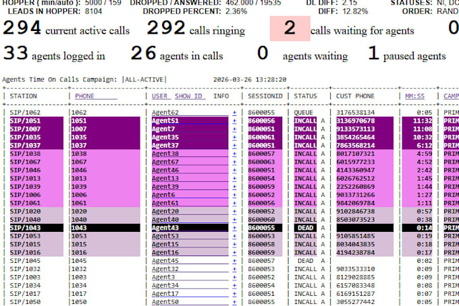Open Agent50 user link
The height and width of the screenshot is (306, 459).
click(x=190, y=301)
